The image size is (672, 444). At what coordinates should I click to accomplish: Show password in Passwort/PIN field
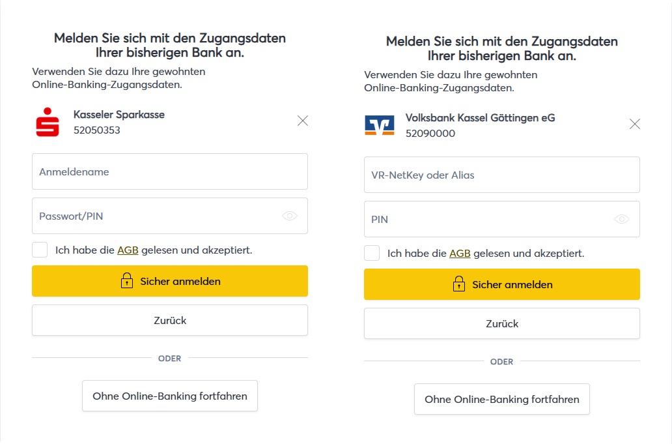pos(290,216)
